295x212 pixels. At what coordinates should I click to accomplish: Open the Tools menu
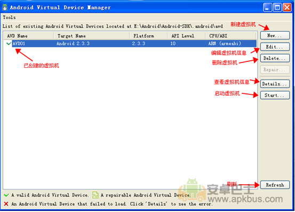click(x=9, y=18)
